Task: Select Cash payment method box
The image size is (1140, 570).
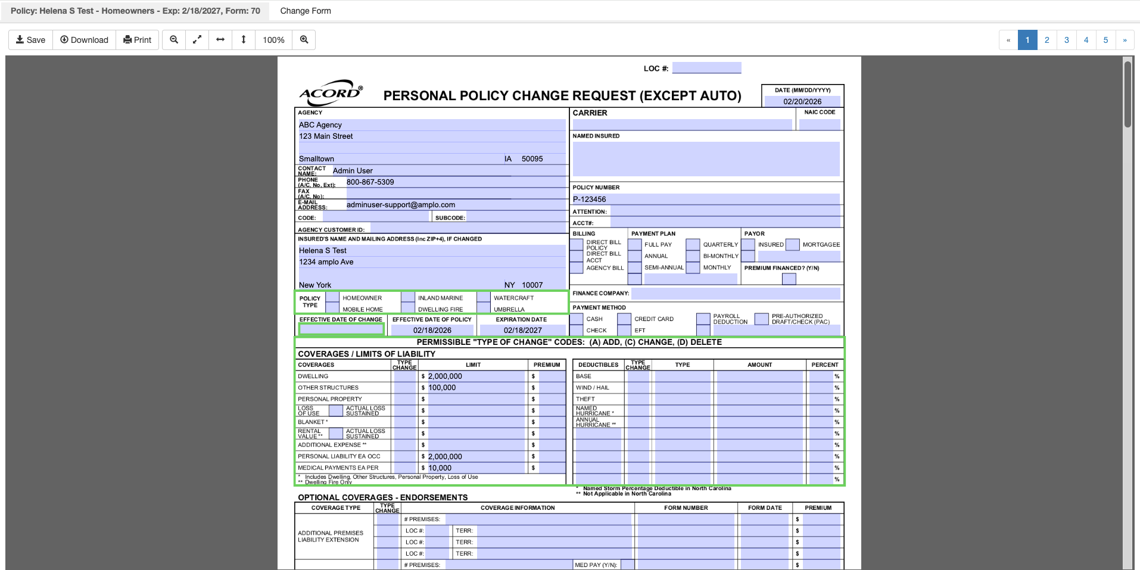Action: tap(577, 319)
